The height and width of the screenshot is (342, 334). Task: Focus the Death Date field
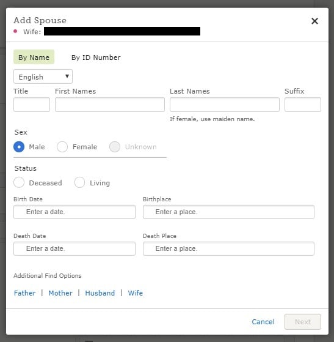coord(74,248)
